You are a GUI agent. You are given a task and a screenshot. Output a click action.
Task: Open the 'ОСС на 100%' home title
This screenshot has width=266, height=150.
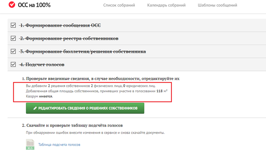pyautogui.click(x=34, y=5)
